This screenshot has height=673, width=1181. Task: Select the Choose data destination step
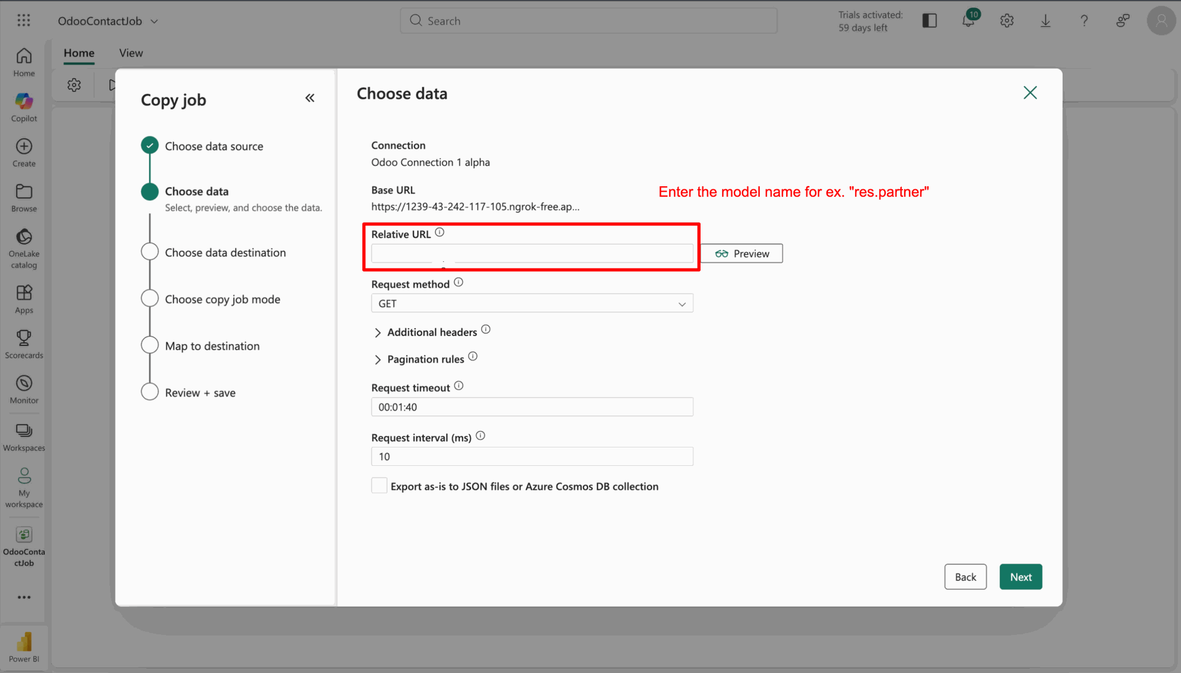(225, 253)
